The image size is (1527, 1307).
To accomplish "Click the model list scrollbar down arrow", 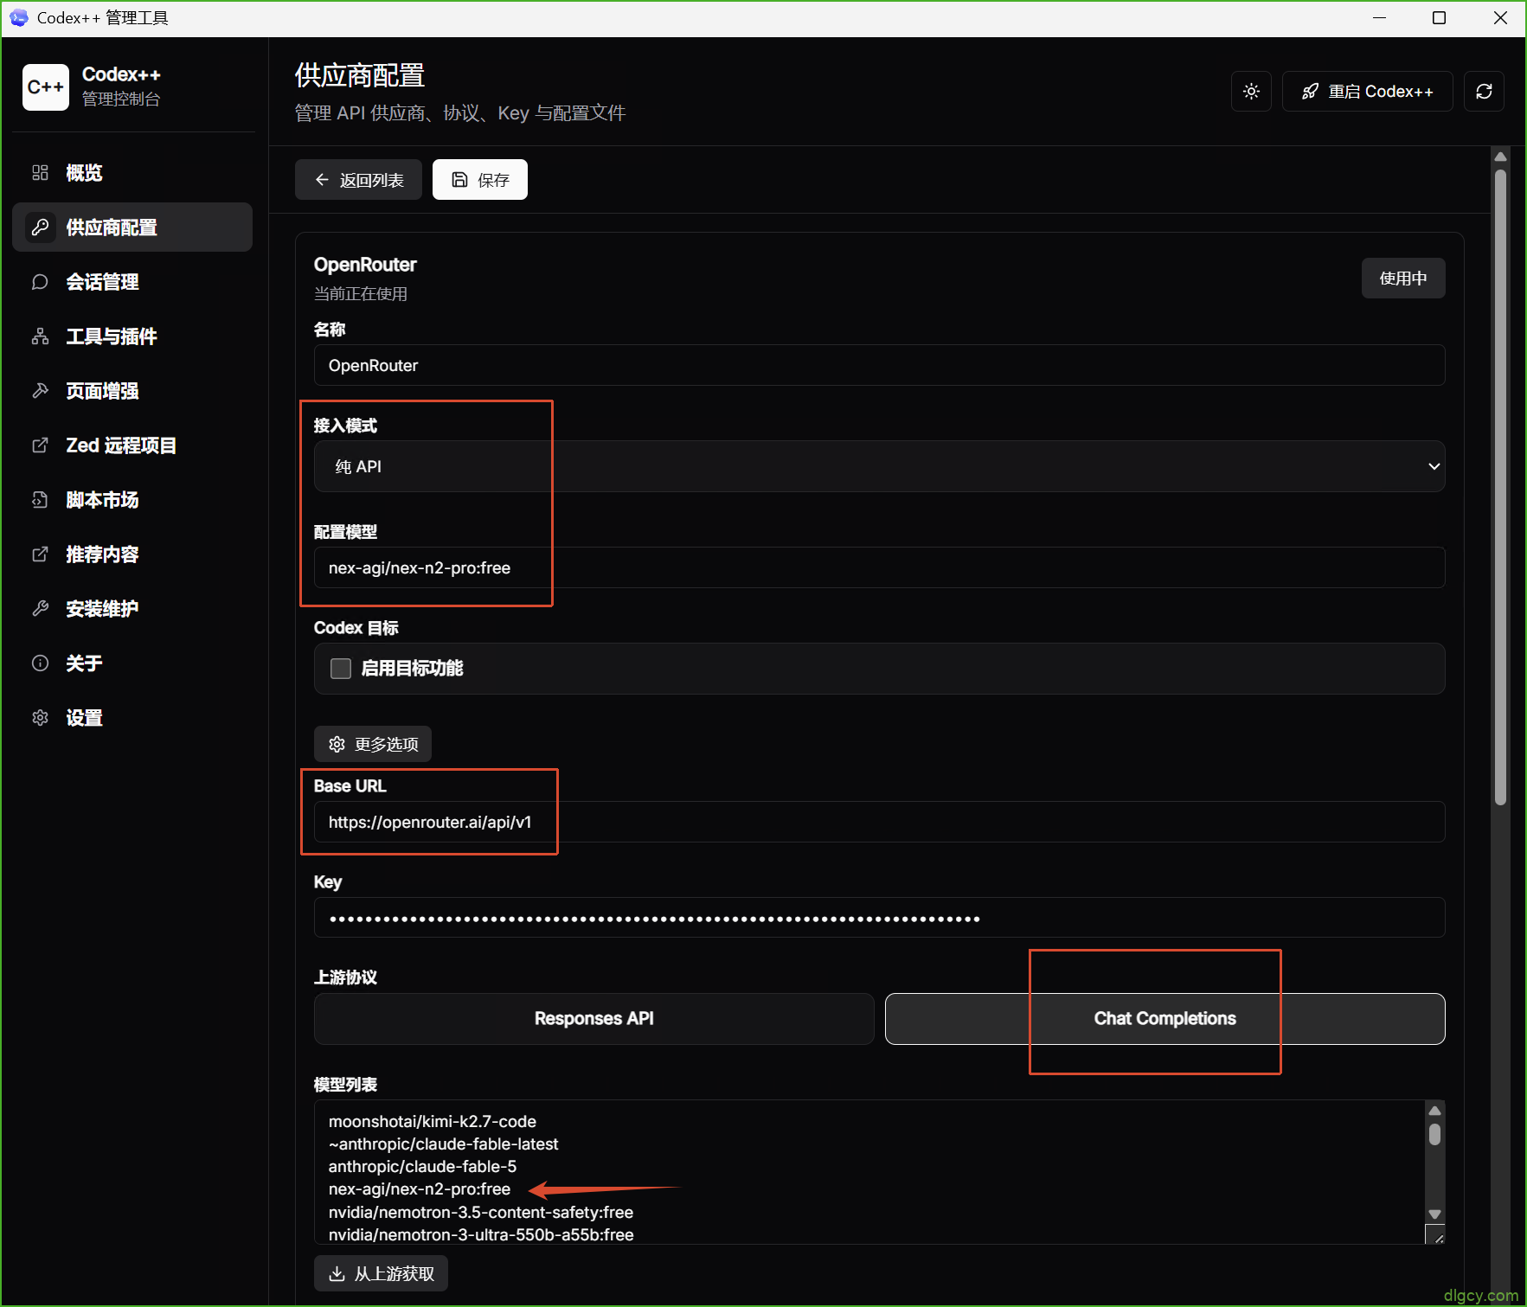I will (x=1434, y=1214).
